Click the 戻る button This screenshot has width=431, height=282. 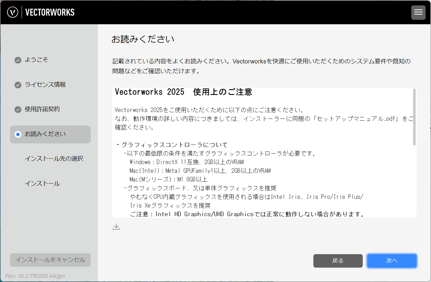(x=338, y=261)
